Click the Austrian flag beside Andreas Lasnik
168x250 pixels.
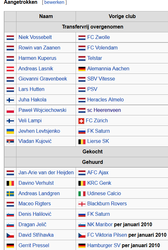click(x=10, y=69)
